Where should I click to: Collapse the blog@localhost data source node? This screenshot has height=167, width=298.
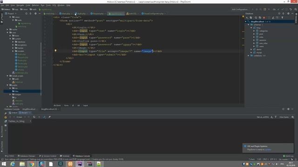[246, 22]
